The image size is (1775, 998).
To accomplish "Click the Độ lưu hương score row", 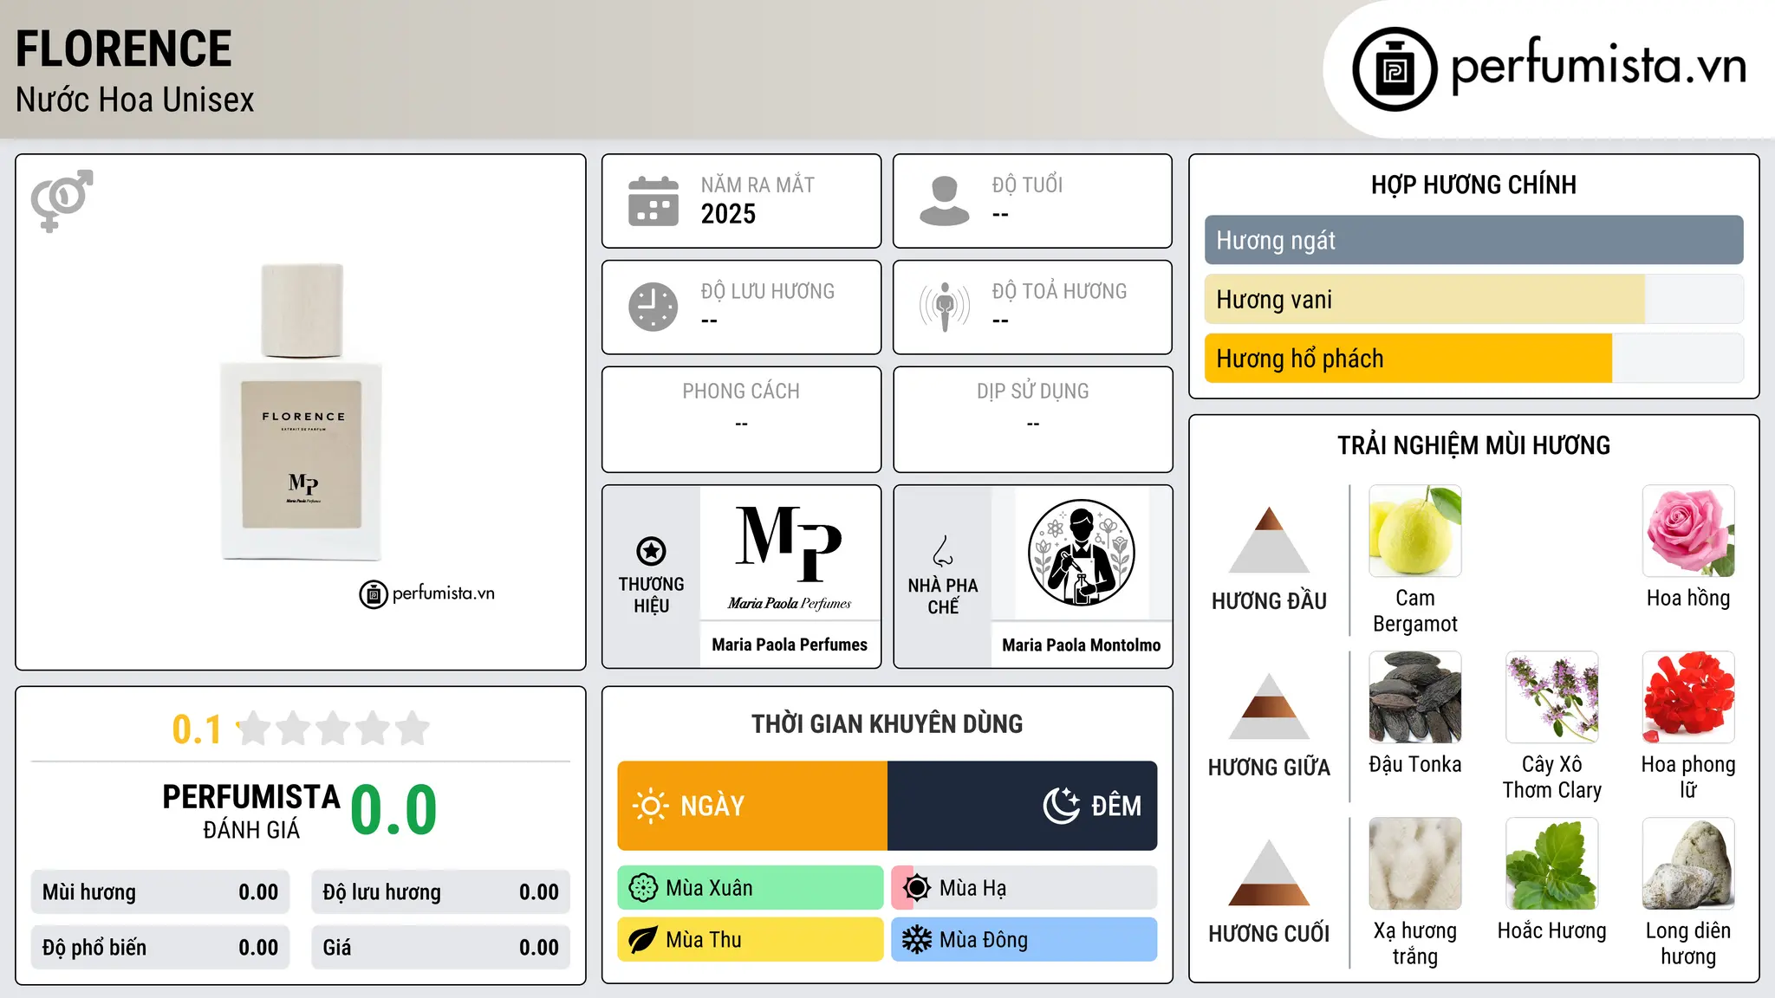I will [440, 892].
